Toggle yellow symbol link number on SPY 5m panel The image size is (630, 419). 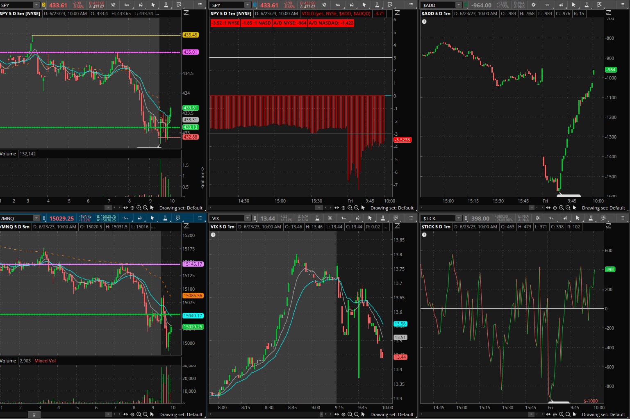(x=44, y=5)
